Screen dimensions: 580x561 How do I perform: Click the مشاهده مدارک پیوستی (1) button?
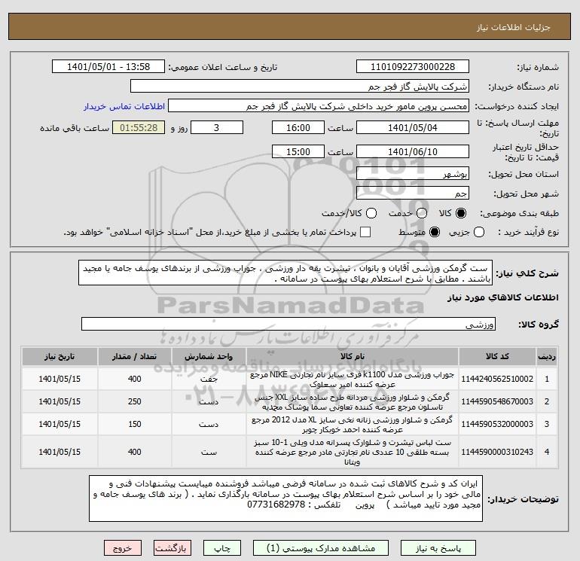click(x=321, y=548)
